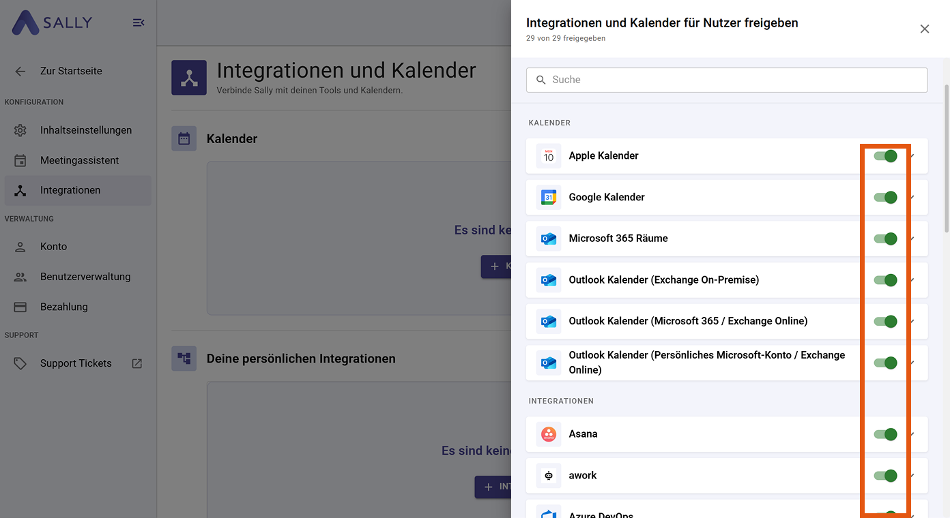Click the Konto person icon
Screen dimensions: 950x518
[20, 247]
